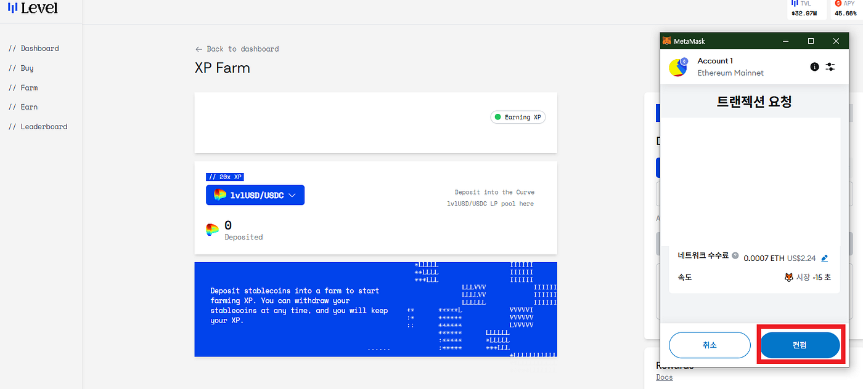Viewport: 863px width, 389px height.
Task: Click the 20x XP label
Action: click(x=225, y=177)
